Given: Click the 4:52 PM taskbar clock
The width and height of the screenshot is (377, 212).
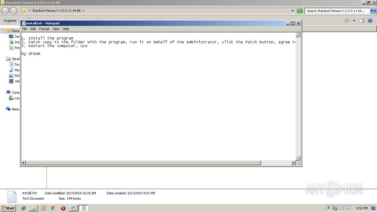Looking at the screenshot, I should pos(362,208).
